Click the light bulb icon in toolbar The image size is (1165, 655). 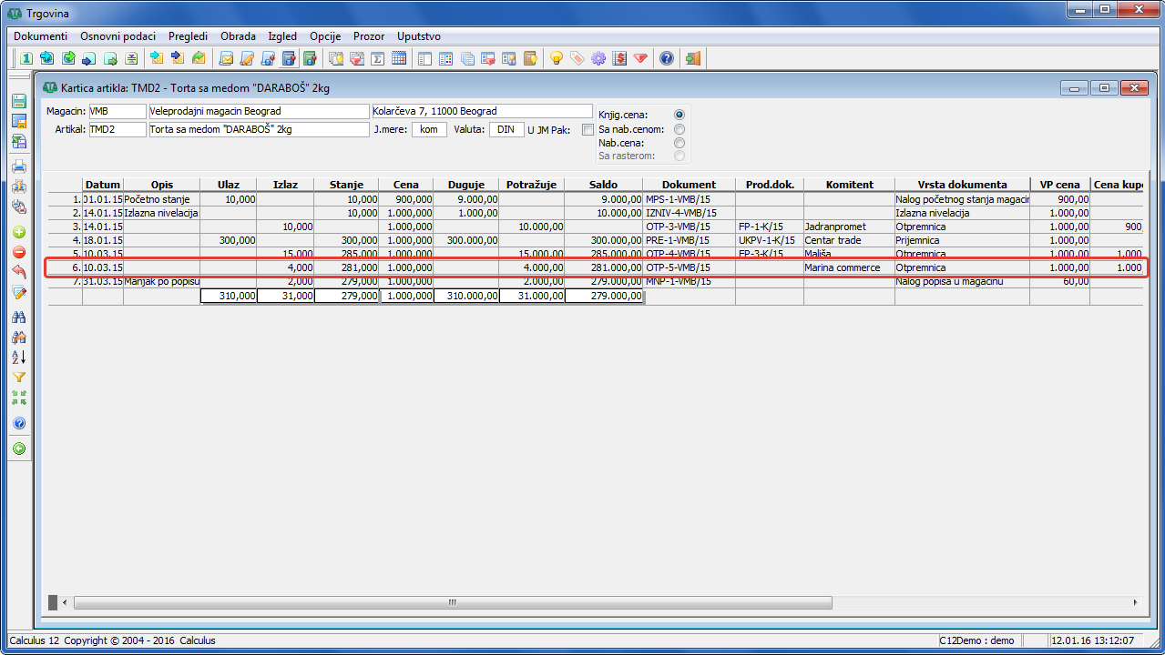[556, 59]
